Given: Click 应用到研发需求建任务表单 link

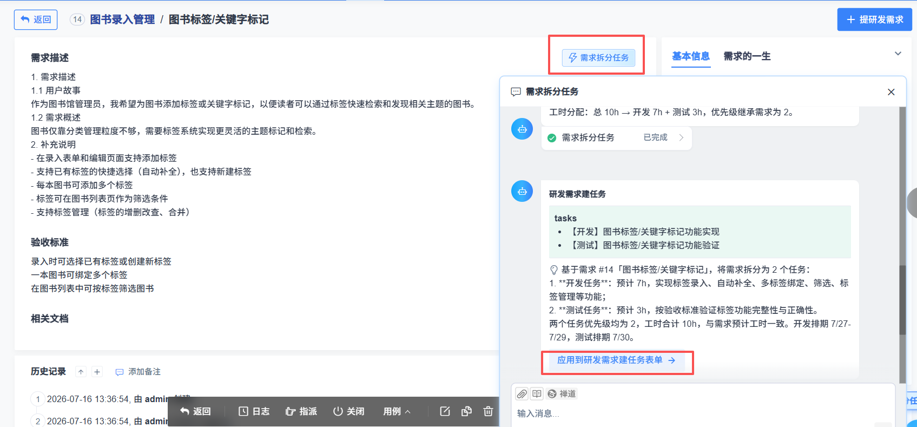Looking at the screenshot, I should (616, 360).
